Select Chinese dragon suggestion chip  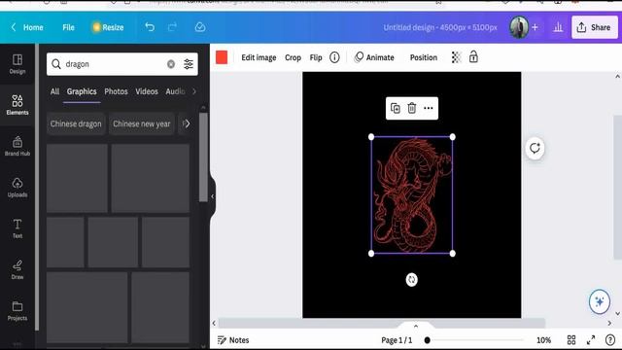click(x=76, y=123)
